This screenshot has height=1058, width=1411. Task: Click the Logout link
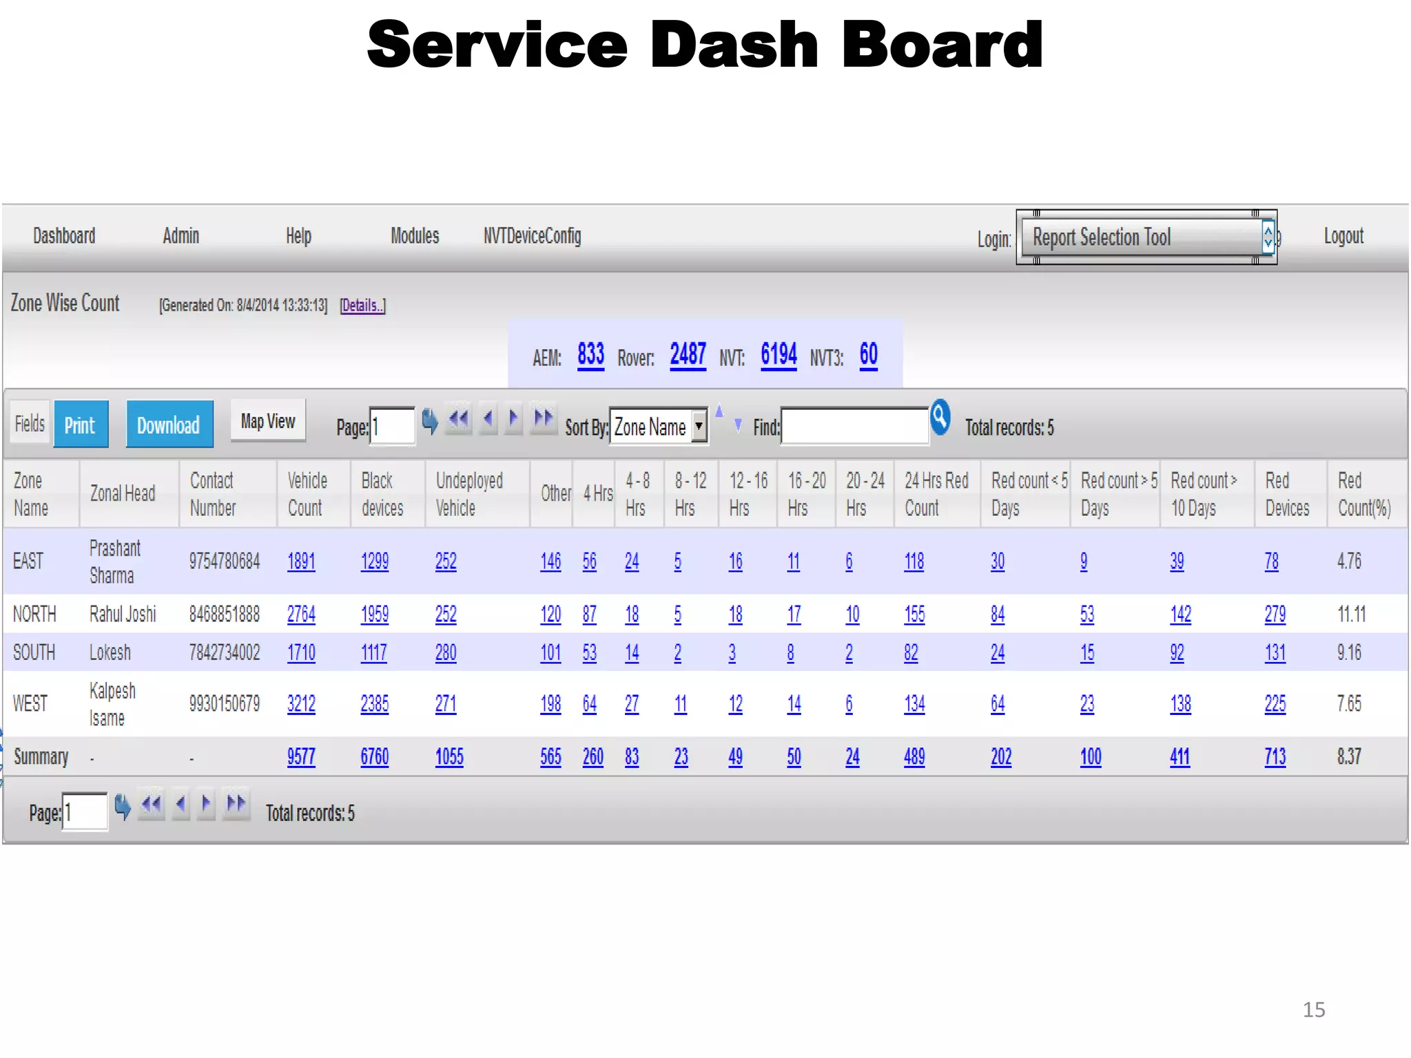click(1343, 236)
